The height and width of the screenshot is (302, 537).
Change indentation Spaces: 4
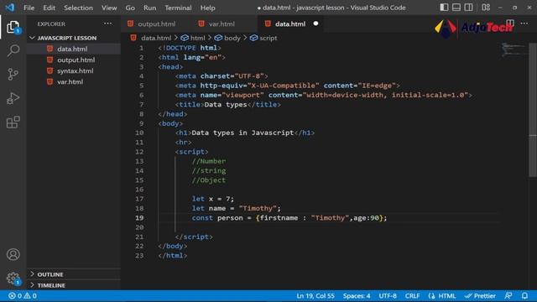click(x=357, y=295)
